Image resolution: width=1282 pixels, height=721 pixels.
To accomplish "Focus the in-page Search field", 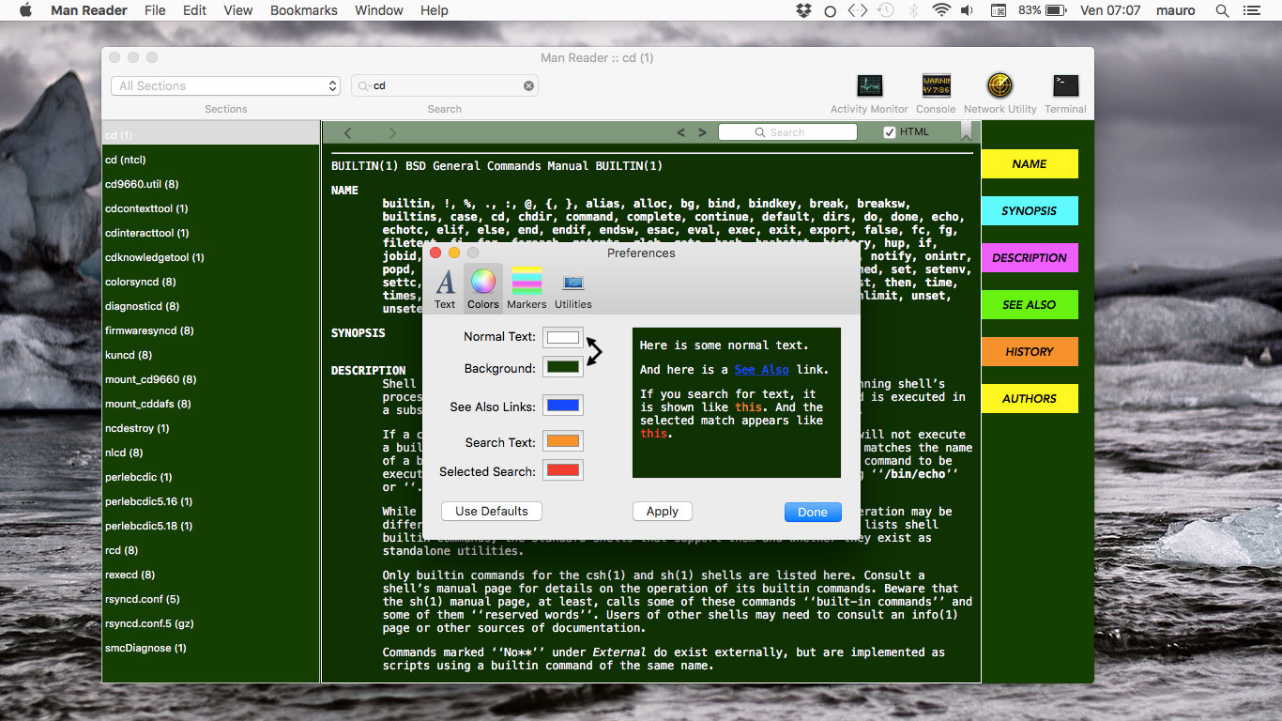I will click(787, 132).
